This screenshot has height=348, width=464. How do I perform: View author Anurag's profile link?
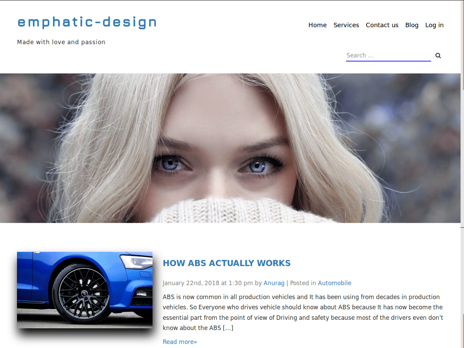[274, 283]
